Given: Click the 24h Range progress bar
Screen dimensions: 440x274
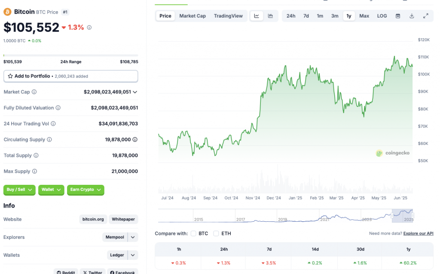Looking at the screenshot, I should click(x=71, y=55).
